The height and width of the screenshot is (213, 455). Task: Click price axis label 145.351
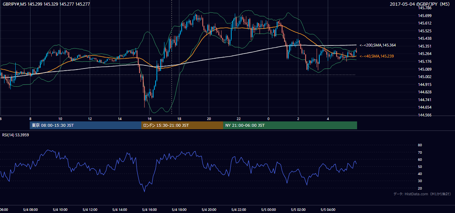click(x=424, y=46)
